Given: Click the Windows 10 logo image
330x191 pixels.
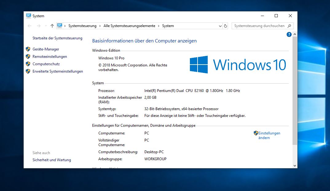Looking at the screenshot, I should point(238,65).
